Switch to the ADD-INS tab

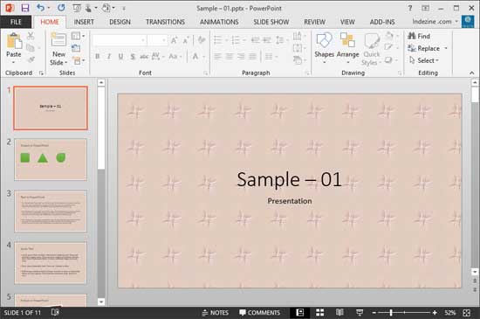click(382, 22)
